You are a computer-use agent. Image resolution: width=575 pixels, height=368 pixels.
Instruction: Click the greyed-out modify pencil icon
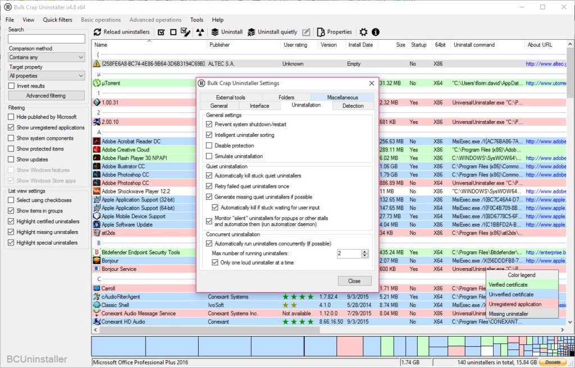tap(306, 32)
